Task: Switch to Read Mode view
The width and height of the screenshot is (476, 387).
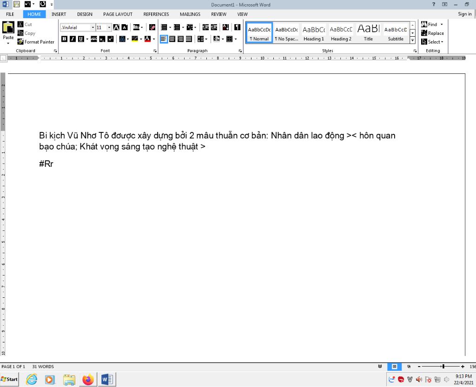Action: [x=380, y=367]
